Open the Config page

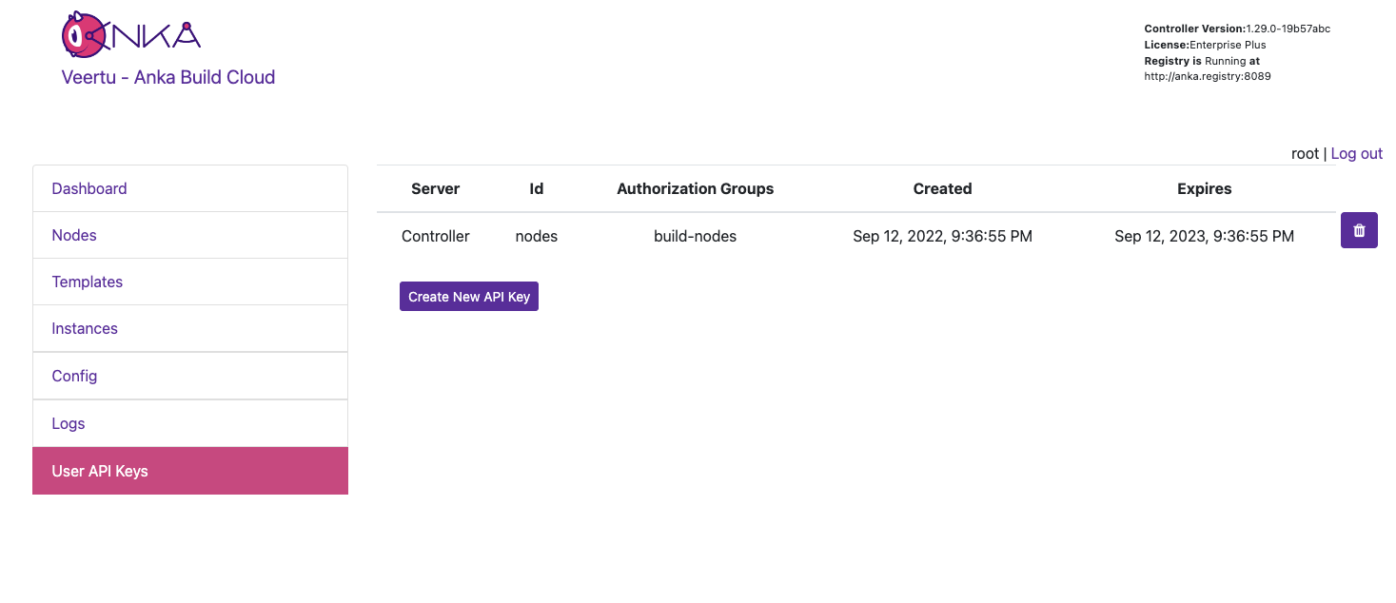74,376
